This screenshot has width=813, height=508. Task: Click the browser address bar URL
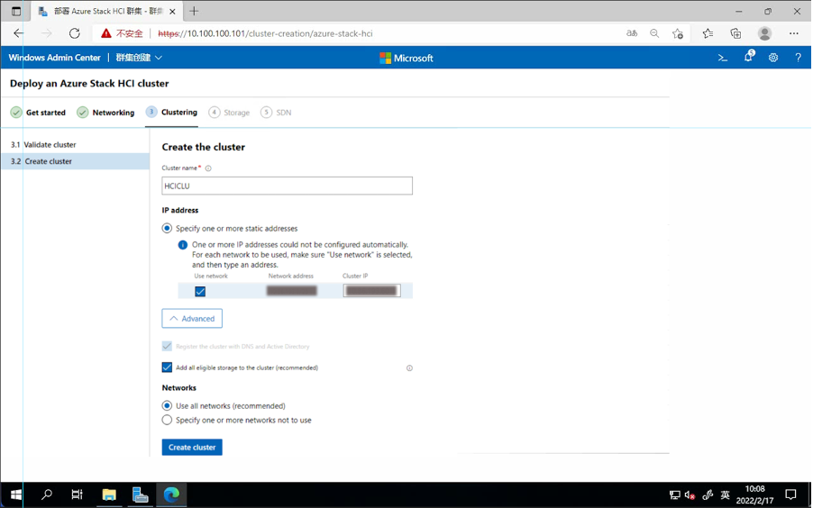[265, 33]
